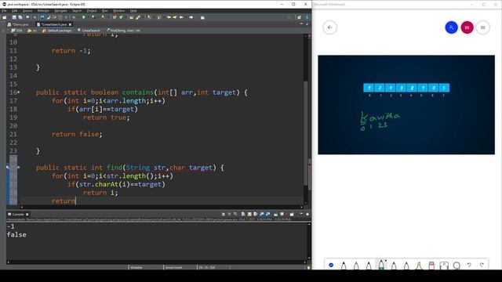The image size is (502, 282).
Task: Click Open Type icon in toolbar
Action: point(131,17)
